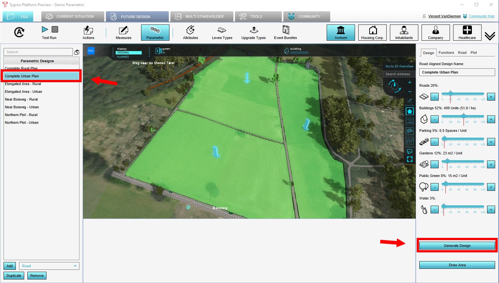Open Event Bundles

pos(285,33)
